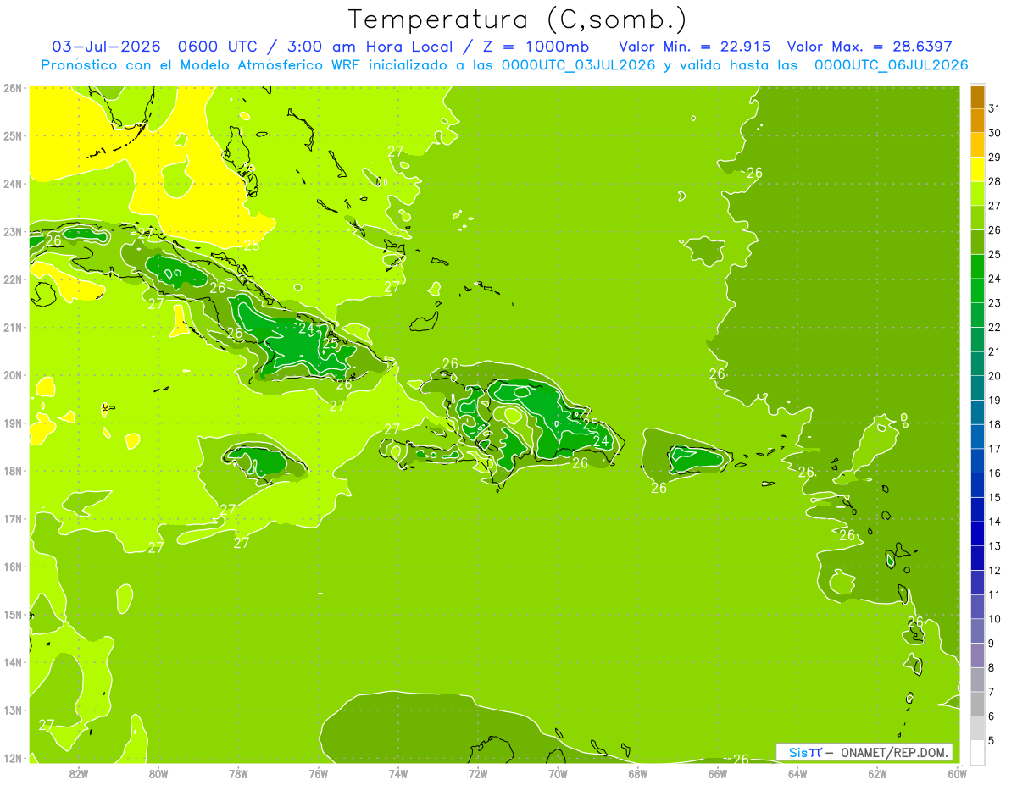
Task: Click the purple swatch between 9 and 10
Action: [977, 631]
